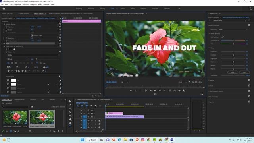Image resolution: width=254 pixels, height=143 pixels.
Task: Click the Temperature slider handle
Action: tap(233, 41)
